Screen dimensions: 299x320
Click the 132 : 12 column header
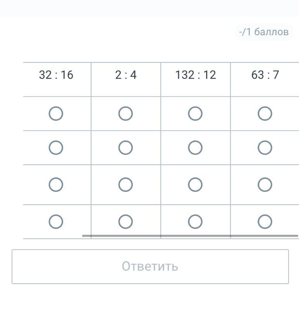(x=196, y=75)
